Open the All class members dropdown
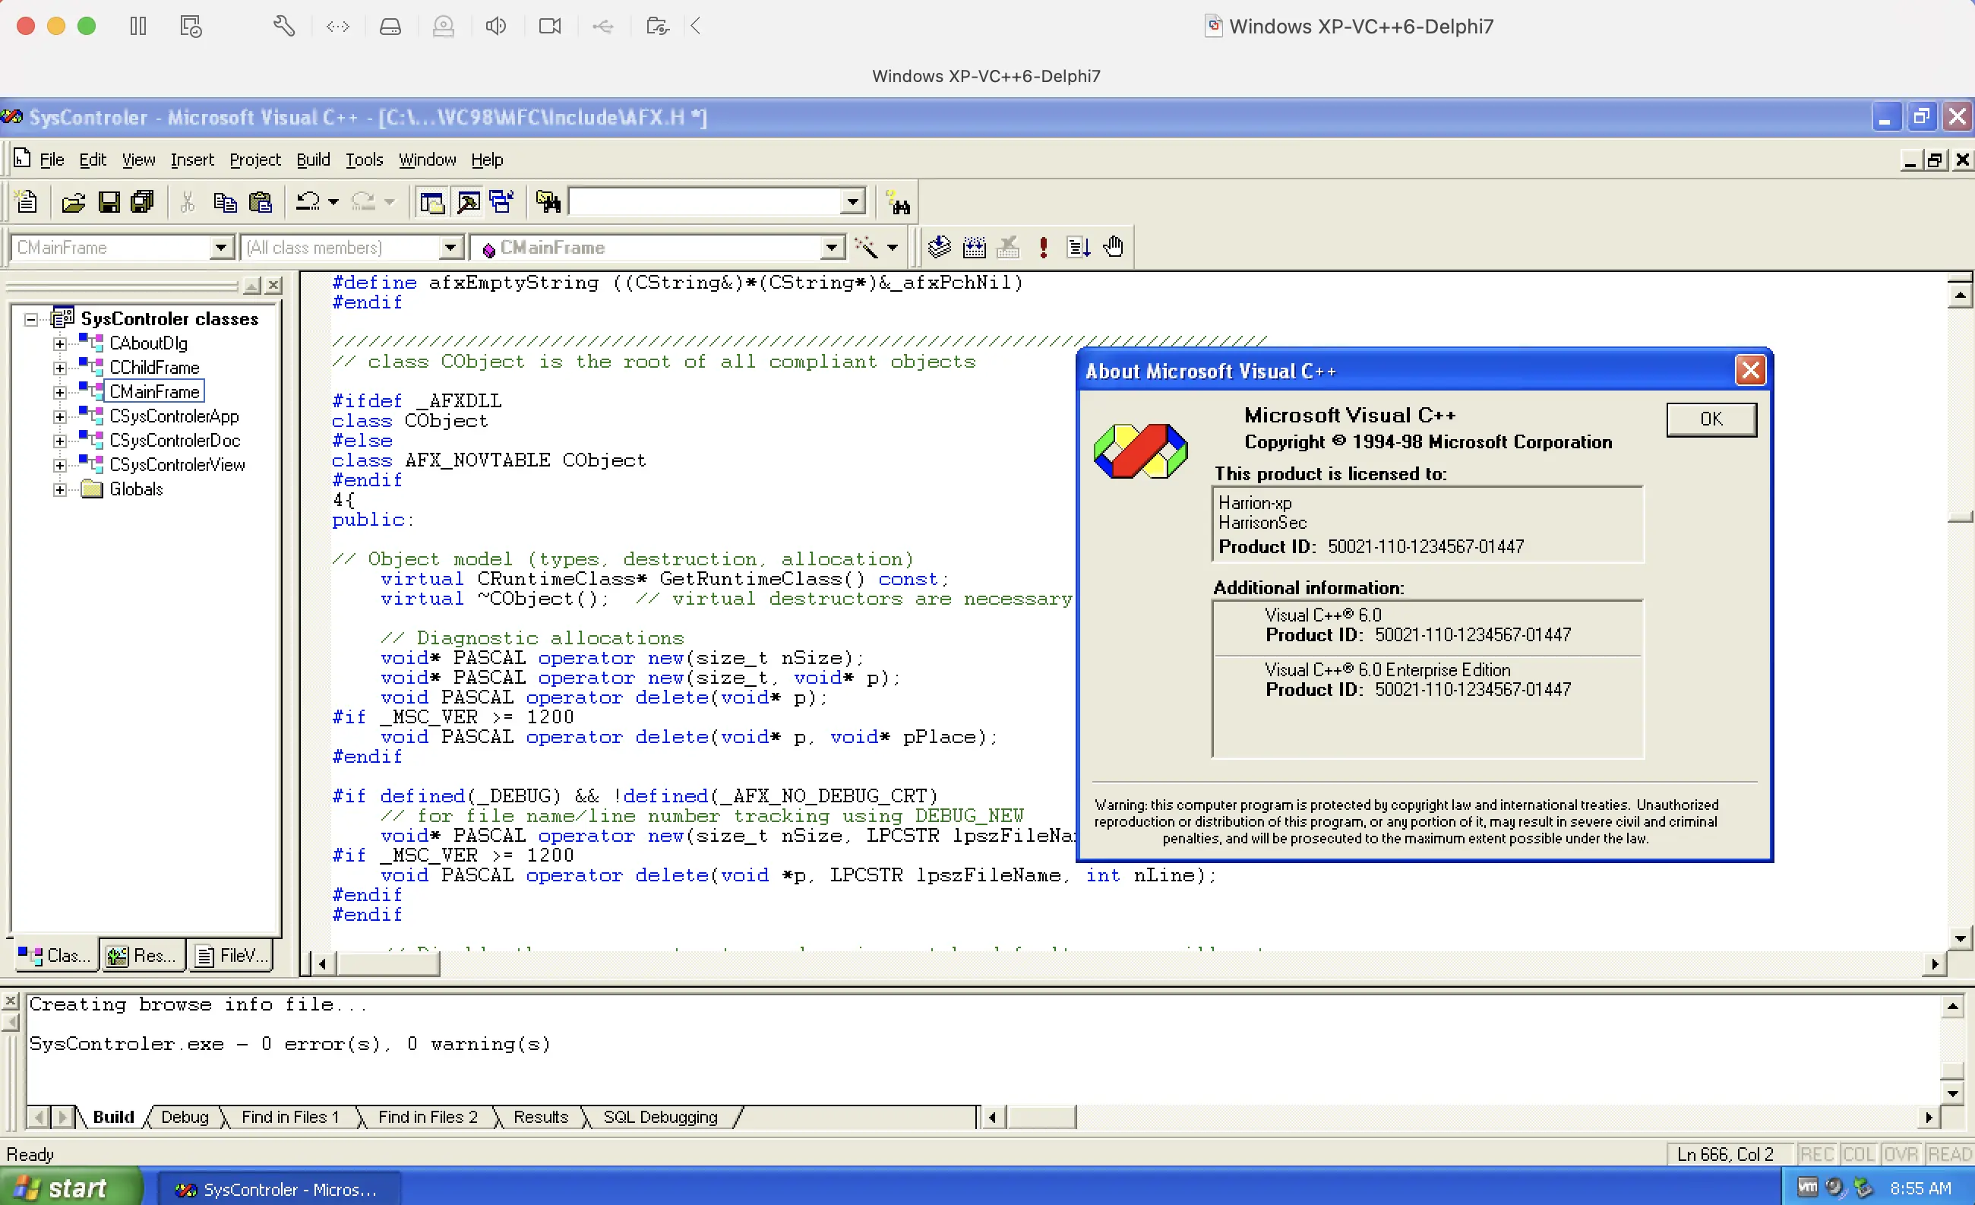Screen dimensions: 1975x1205 (451, 248)
